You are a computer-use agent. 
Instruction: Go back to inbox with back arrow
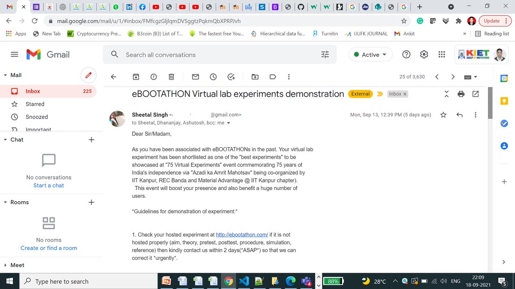point(114,77)
